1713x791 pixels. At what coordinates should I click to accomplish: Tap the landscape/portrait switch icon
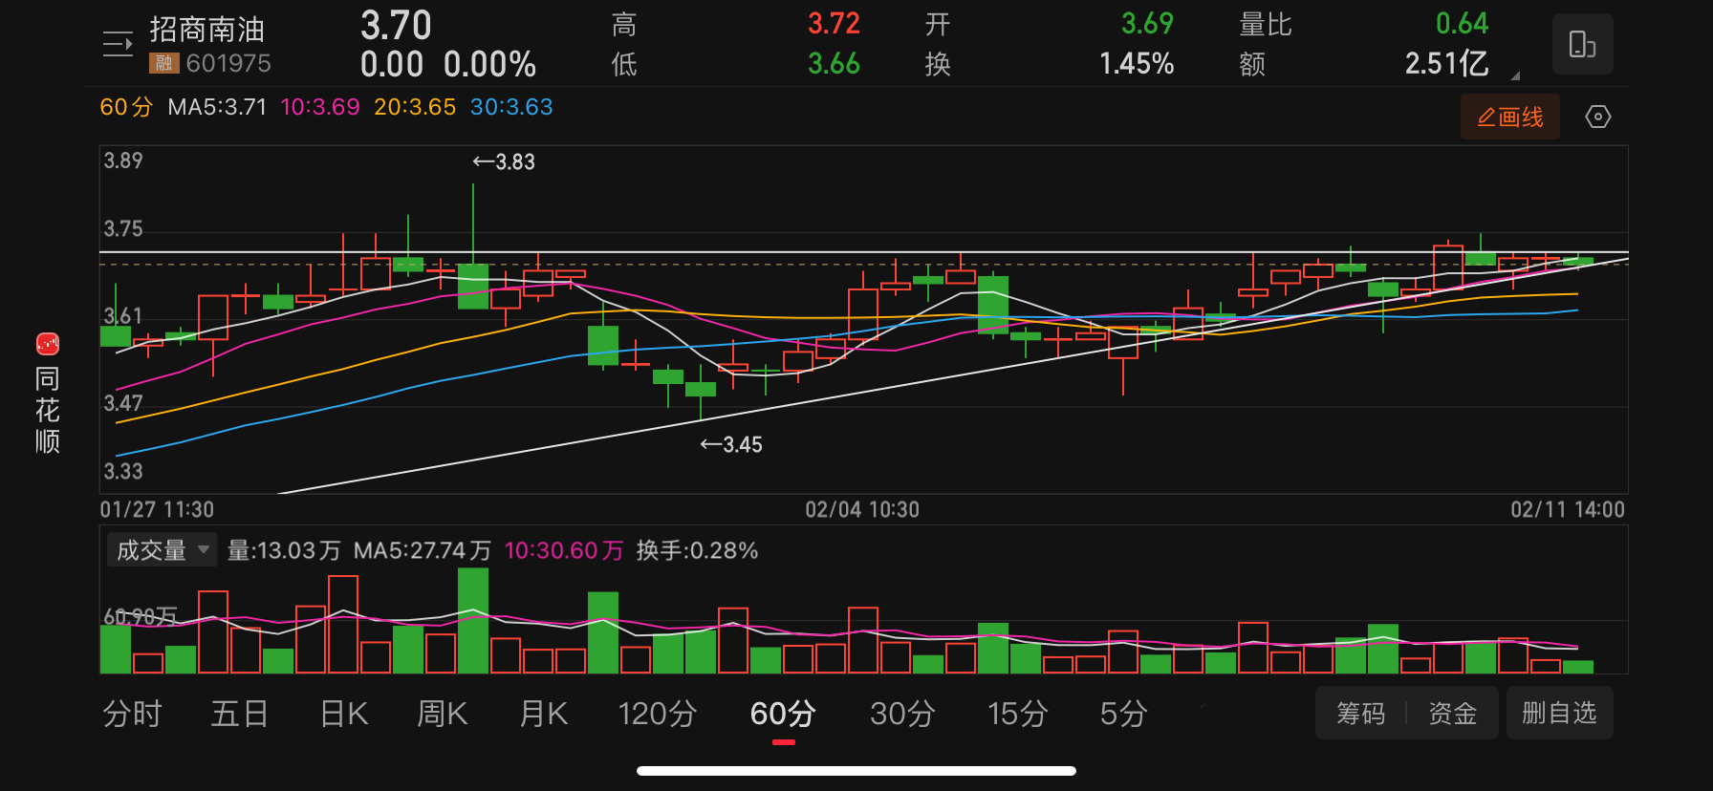1582,44
